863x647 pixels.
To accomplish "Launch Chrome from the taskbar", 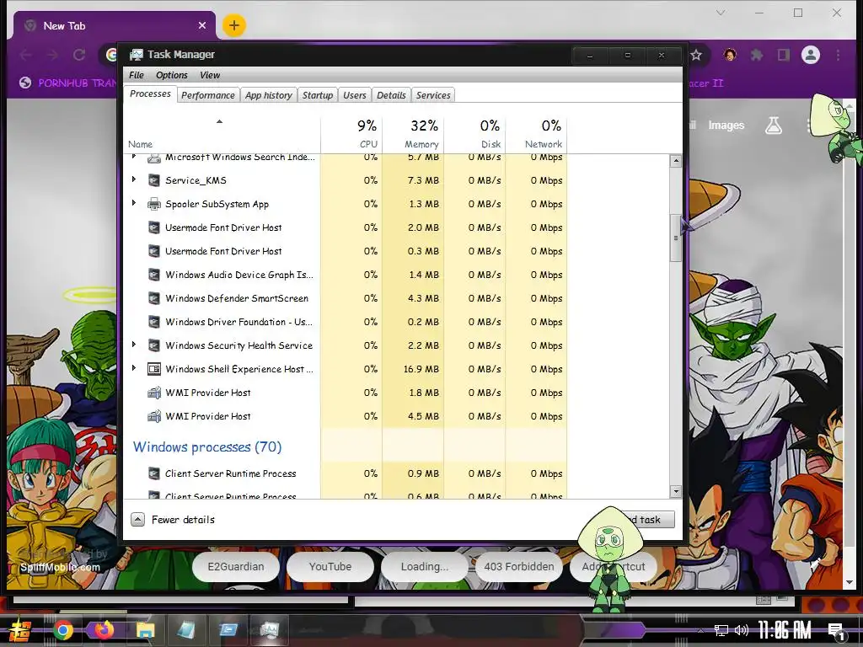I will pyautogui.click(x=62, y=630).
